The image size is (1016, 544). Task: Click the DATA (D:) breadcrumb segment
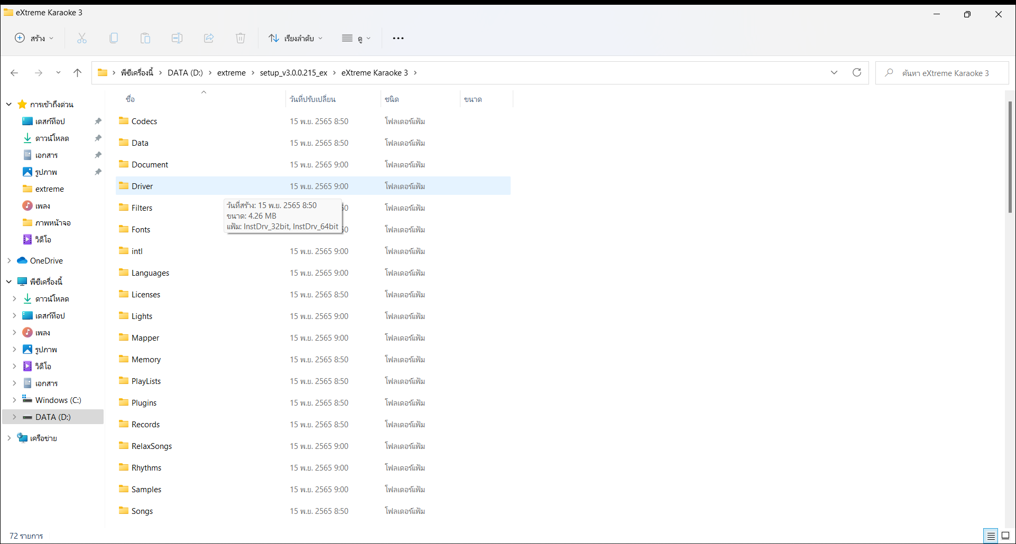(x=185, y=73)
